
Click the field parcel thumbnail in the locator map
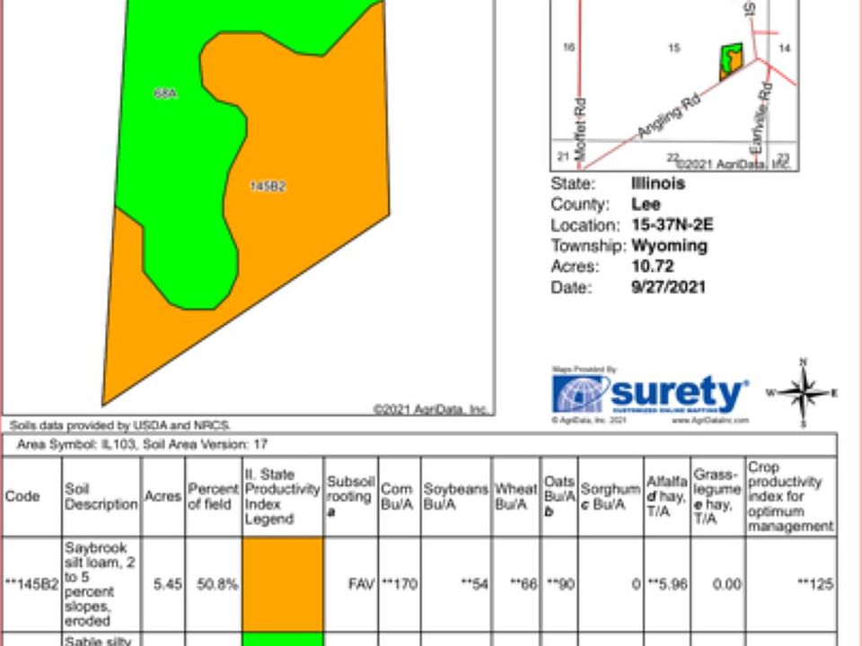pos(731,62)
